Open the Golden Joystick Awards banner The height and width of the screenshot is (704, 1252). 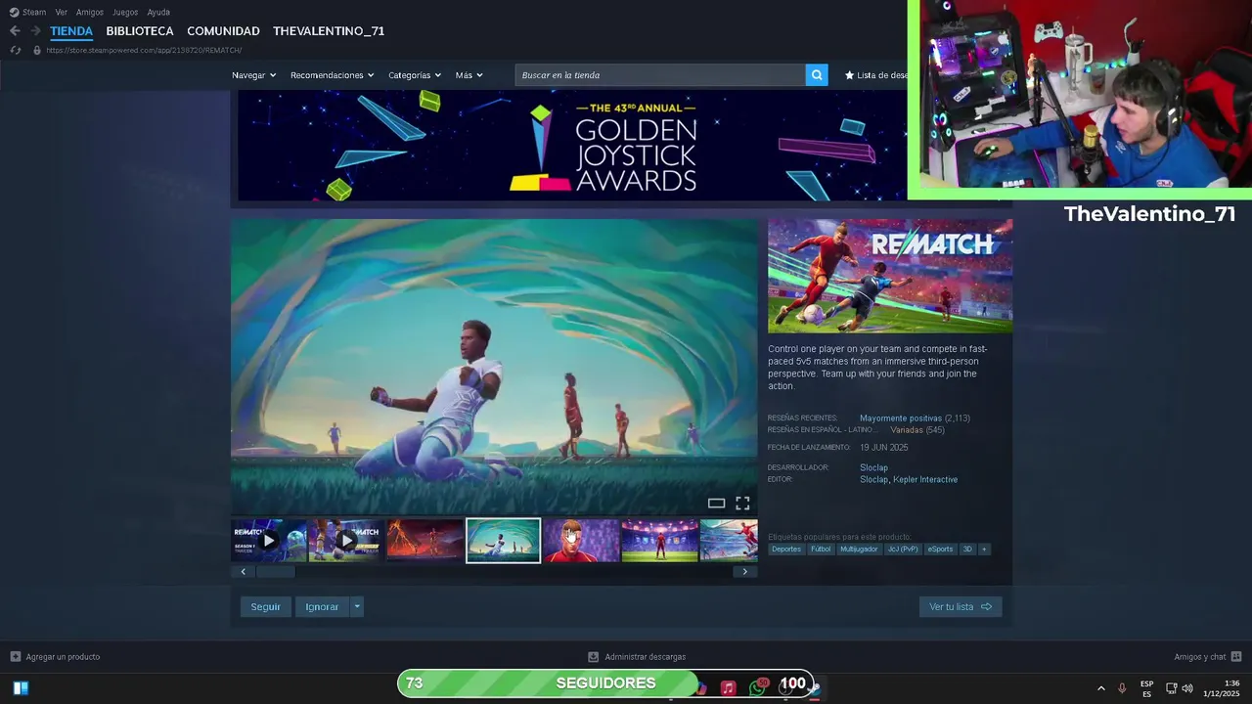coord(572,146)
